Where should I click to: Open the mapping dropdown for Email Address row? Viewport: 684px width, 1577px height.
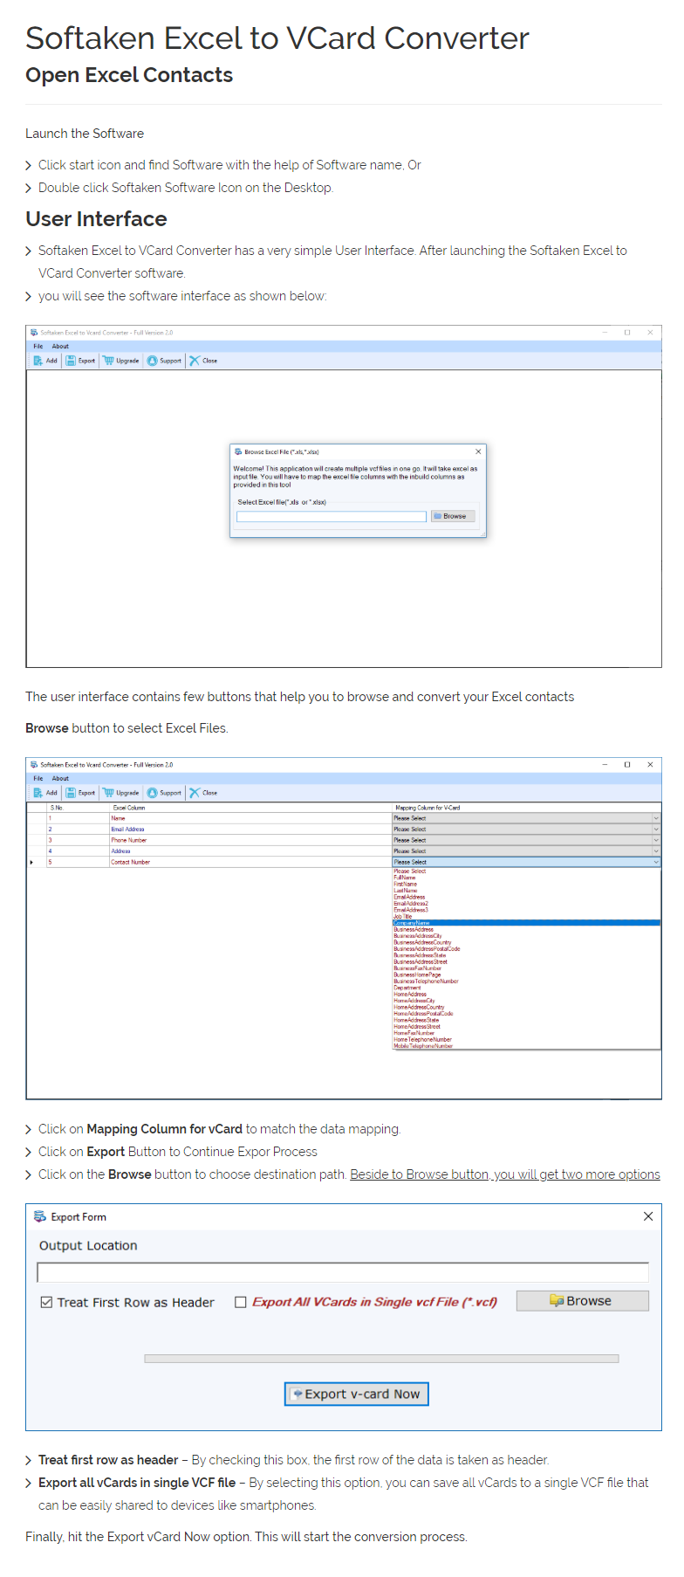tap(656, 830)
